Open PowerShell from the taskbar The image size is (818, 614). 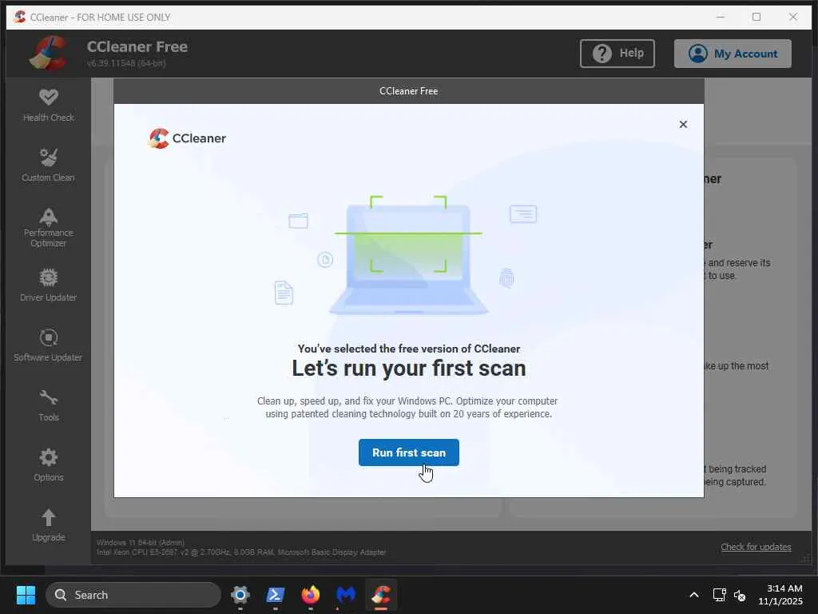coord(275,595)
